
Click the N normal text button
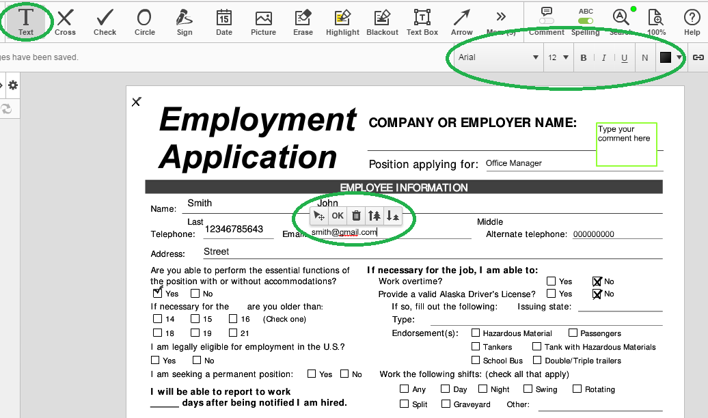tap(645, 57)
